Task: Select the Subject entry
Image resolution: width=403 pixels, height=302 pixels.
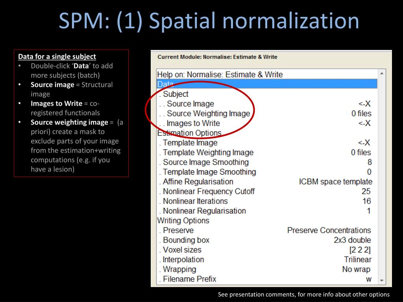Action: point(267,94)
